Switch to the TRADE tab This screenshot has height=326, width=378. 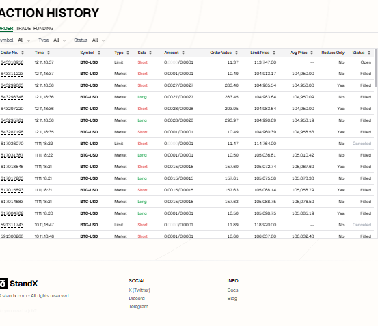pyautogui.click(x=23, y=29)
